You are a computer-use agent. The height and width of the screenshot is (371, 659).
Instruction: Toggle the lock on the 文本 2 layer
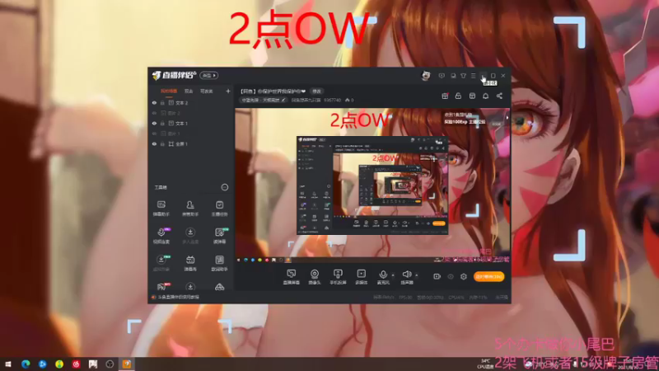[x=162, y=103]
